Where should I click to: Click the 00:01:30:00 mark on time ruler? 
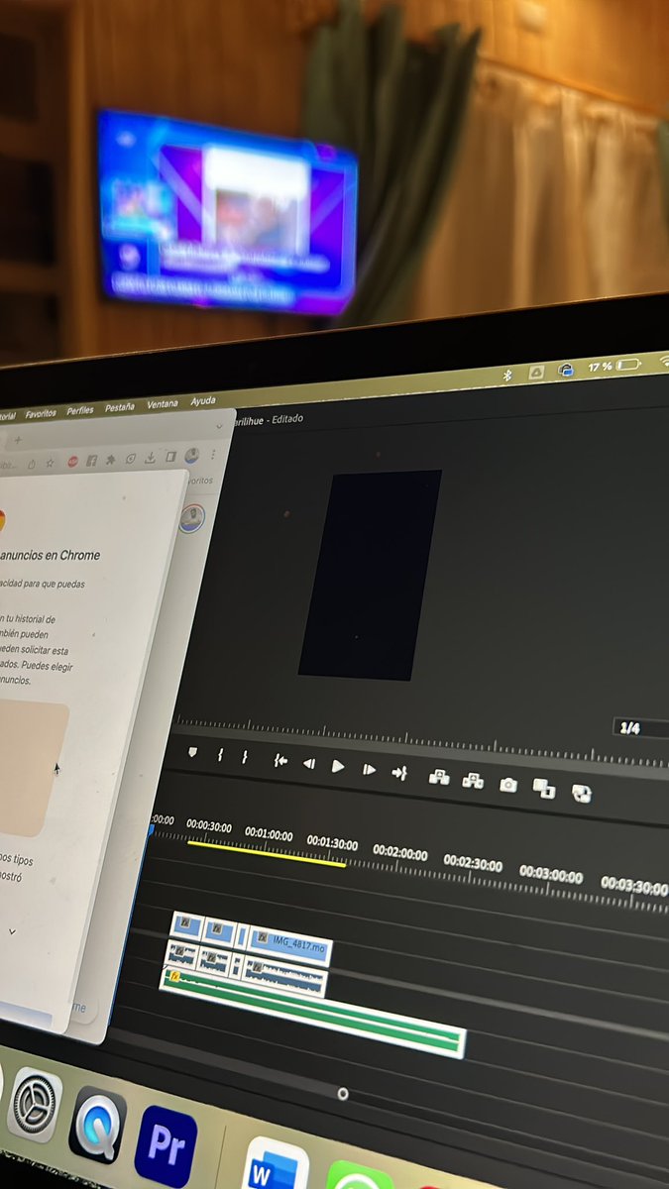click(x=332, y=843)
